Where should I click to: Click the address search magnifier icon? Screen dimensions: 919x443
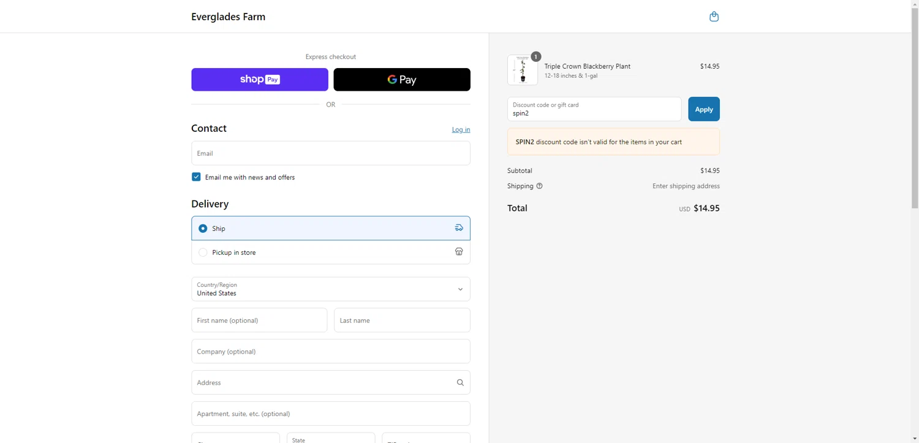(x=460, y=382)
